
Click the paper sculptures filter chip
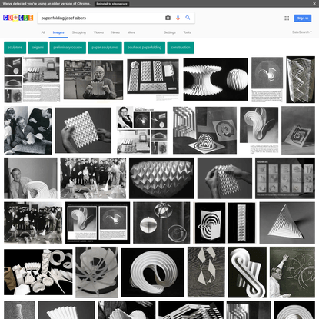(x=105, y=48)
